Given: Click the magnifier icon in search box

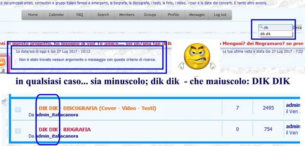Looking at the screenshot, I should tap(261, 27).
